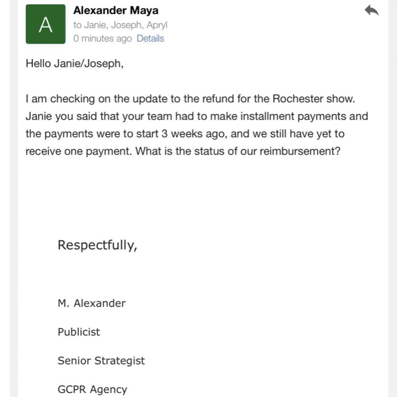Open the Details link
Screen dimensions: 407x397
coord(150,38)
